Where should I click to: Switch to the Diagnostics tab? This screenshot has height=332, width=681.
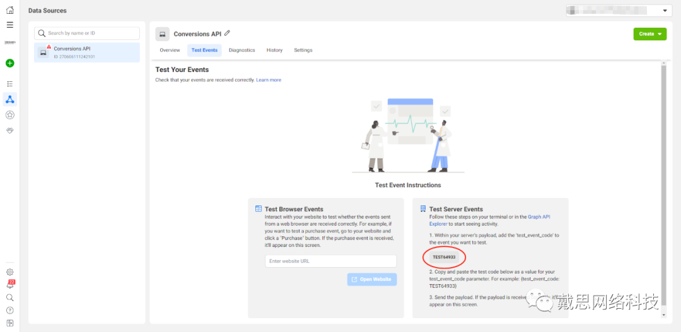242,50
